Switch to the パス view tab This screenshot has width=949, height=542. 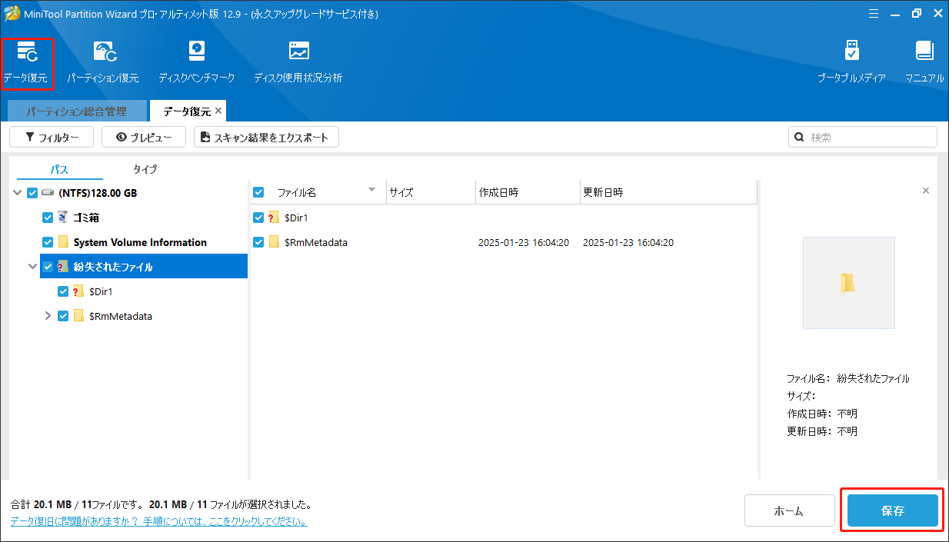tap(59, 168)
